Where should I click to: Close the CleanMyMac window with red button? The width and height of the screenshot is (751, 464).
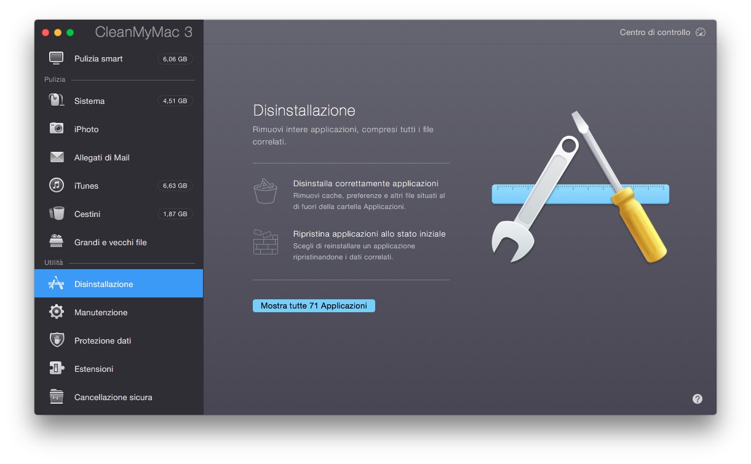(x=46, y=33)
